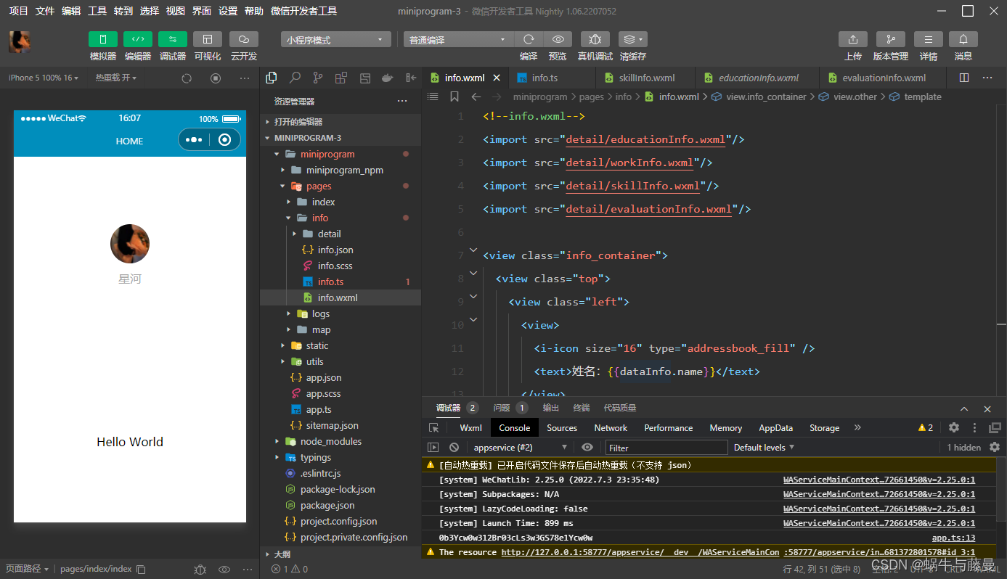1007x579 pixels.
Task: Click the 预览 preview eye icon
Action: (x=558, y=39)
